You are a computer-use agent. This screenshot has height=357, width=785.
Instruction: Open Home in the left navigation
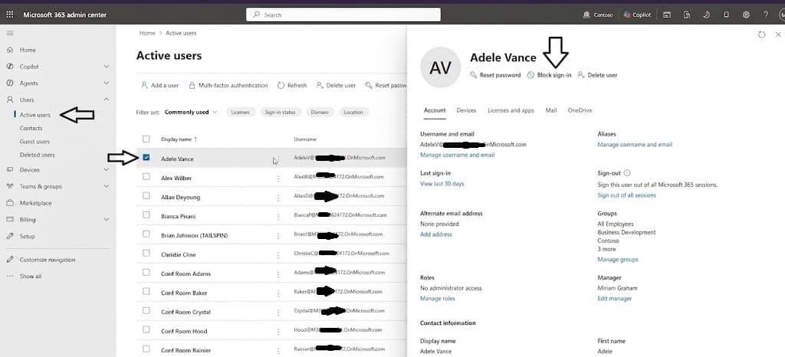(28, 50)
